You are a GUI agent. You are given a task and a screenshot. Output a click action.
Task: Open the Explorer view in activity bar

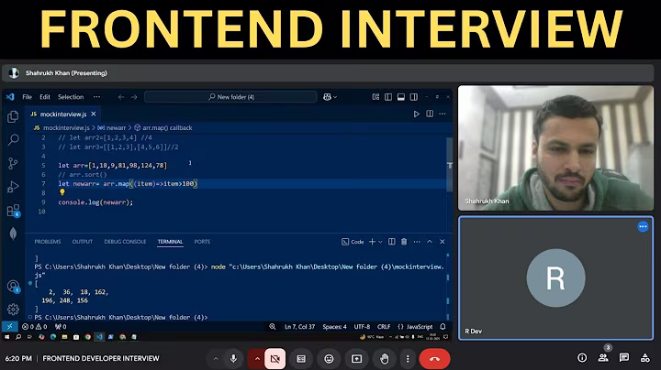pyautogui.click(x=13, y=116)
